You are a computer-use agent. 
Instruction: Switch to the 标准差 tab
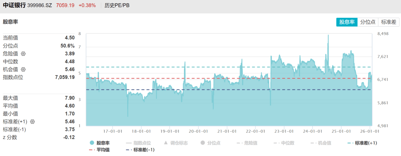[x=389, y=22]
